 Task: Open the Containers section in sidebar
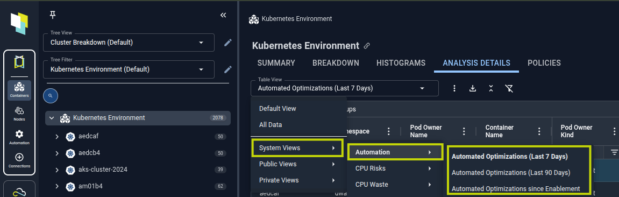(x=19, y=90)
